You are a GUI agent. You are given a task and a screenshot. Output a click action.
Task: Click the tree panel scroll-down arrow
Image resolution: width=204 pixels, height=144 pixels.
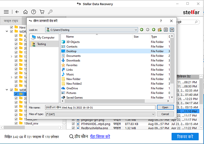pos(64,124)
